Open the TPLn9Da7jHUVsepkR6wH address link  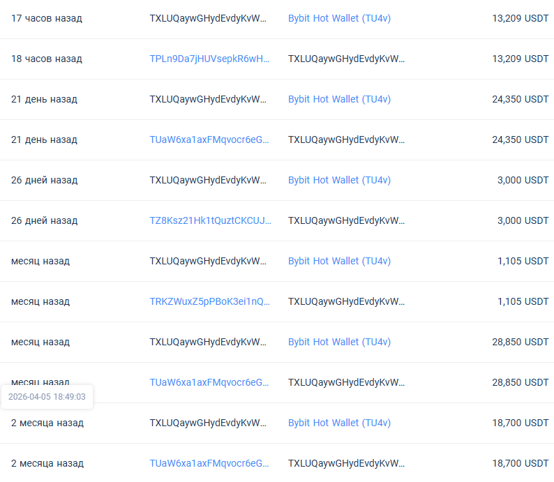click(209, 59)
